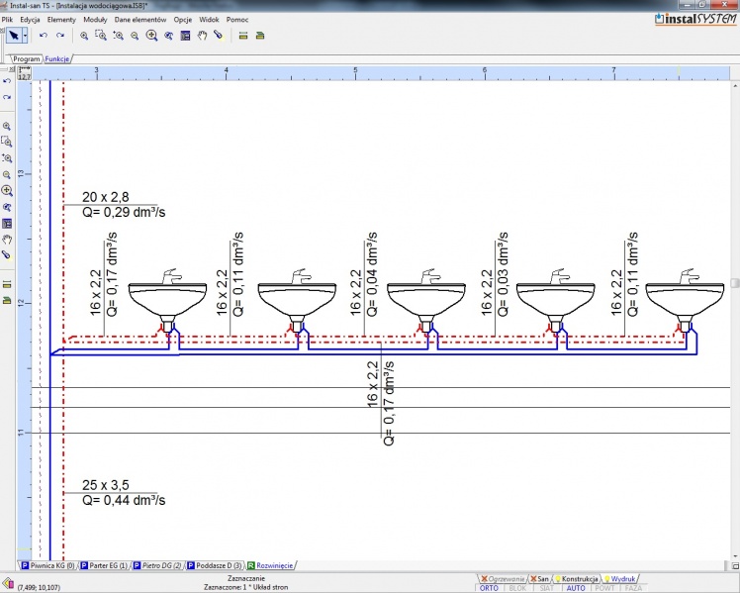The height and width of the screenshot is (593, 740).
Task: Activate zoom window tool in top toolbar
Action: (101, 36)
